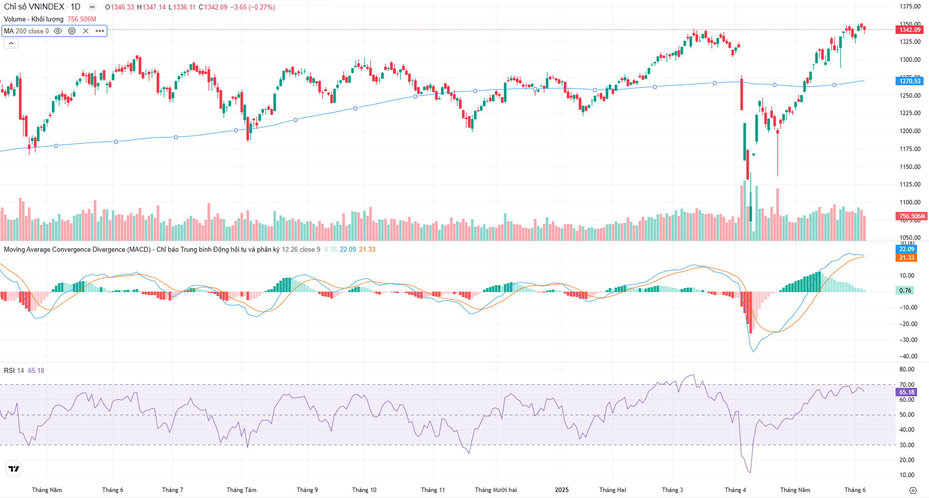
Task: Click the 1375.00 price scale label
Action: (910, 6)
